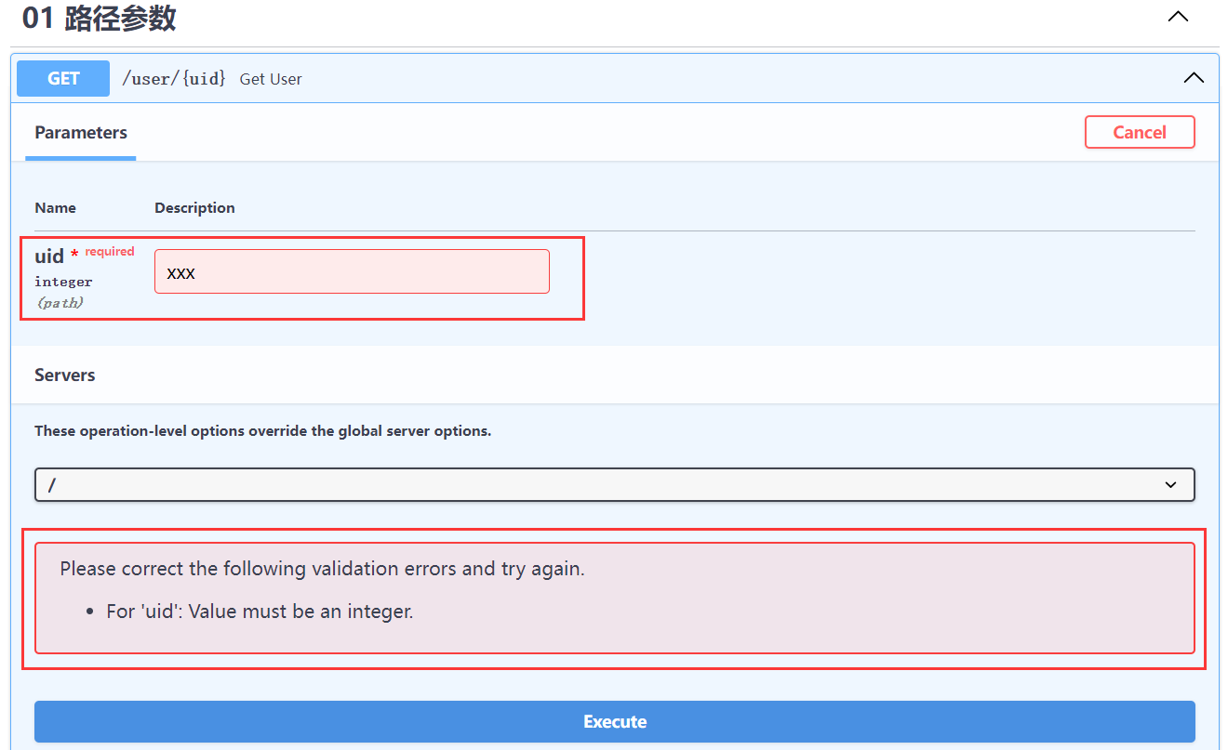Click the Get User summary text

coord(271,79)
